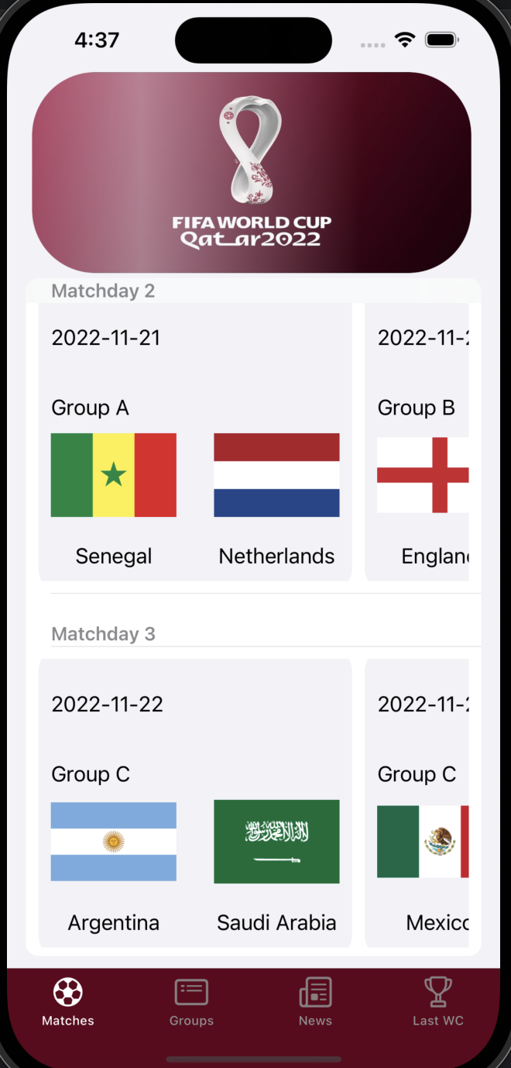This screenshot has height=1068, width=511.
Task: Tap the Matchday 2 section header
Action: [x=103, y=291]
